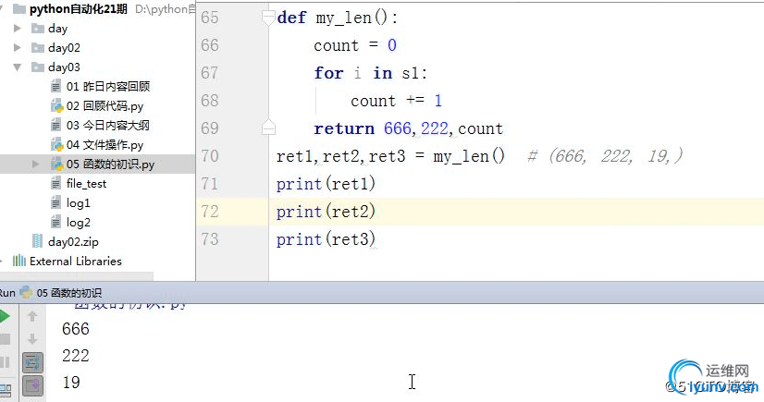
Task: Click the text file icon of 01 昨日内容回顾
Action: 56,87
